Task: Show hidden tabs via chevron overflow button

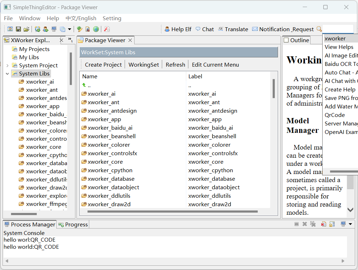Action: click(x=70, y=40)
